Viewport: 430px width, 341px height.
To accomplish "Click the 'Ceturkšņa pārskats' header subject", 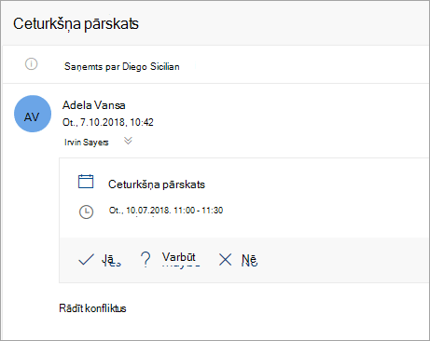I will pos(76,24).
